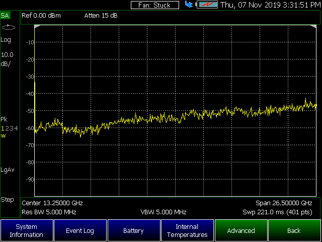The height and width of the screenshot is (242, 322).
Task: Click the continuous sweep loop icon
Action: point(9,27)
